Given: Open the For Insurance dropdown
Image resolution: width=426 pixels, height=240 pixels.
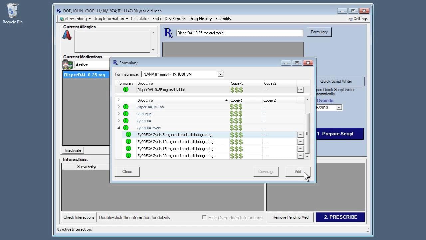Looking at the screenshot, I should pos(220,74).
